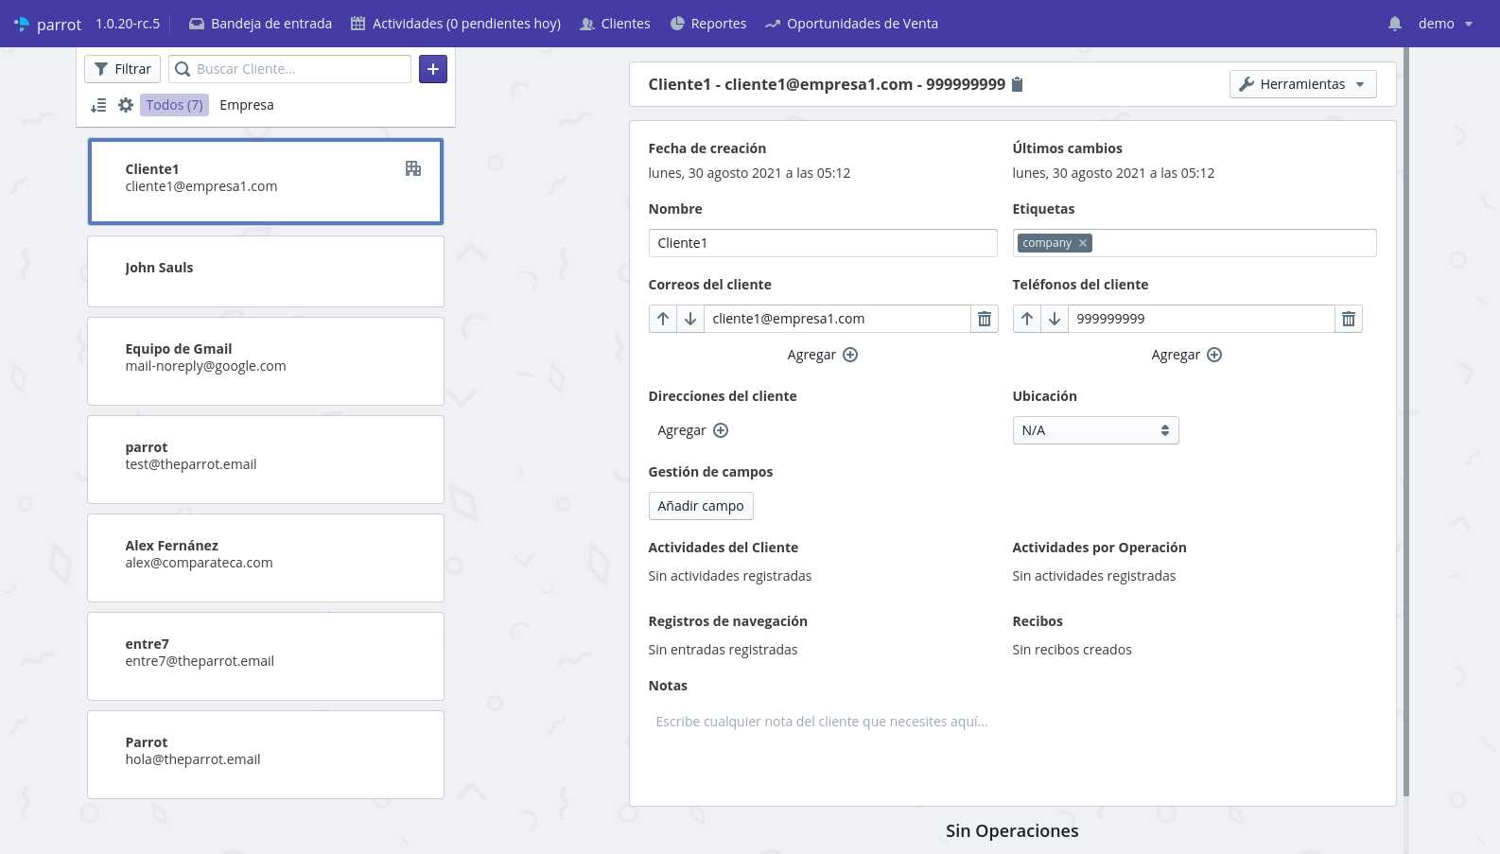
Task: Delete the cliente1@empresa1.com email entry
Action: point(985,319)
